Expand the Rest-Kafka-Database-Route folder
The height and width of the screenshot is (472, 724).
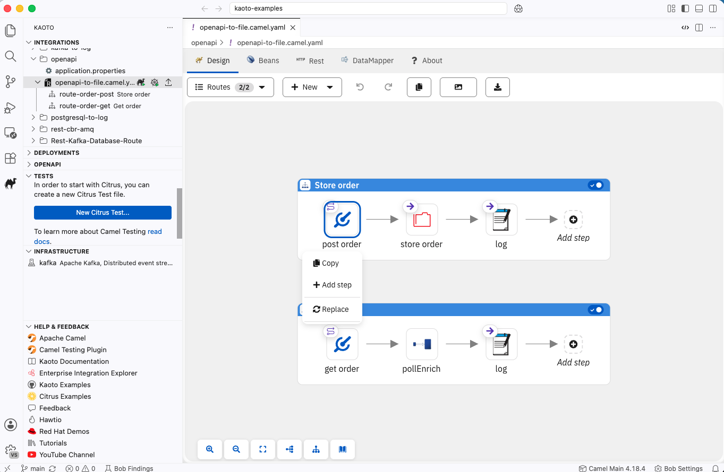pos(33,141)
